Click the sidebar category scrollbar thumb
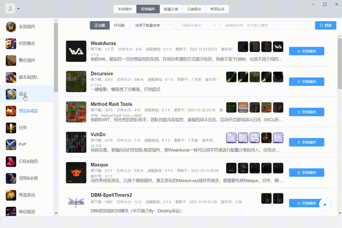Screen dimensions: 342x228 click(56, 57)
